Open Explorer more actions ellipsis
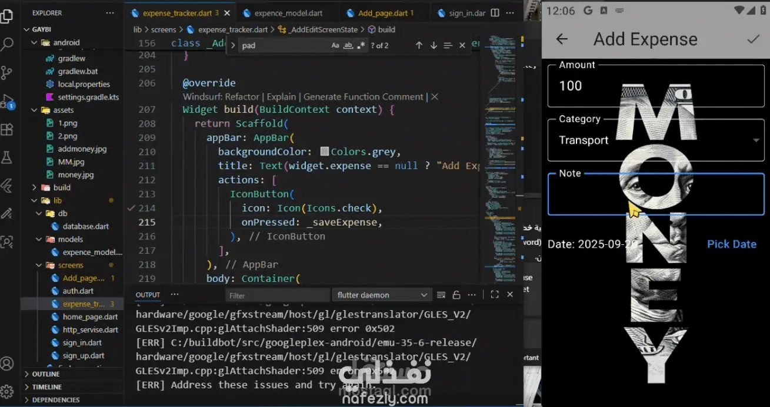Viewport: 770px width, 407px height. pos(109,12)
